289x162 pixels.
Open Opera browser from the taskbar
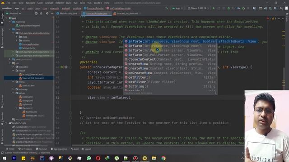[x=98, y=158]
